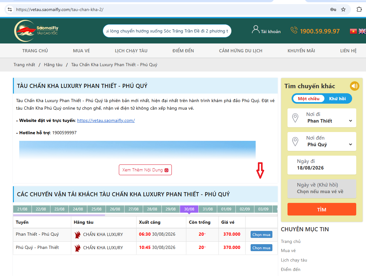Click the saved password key icon
The width and height of the screenshot is (366, 276).
(x=333, y=9)
